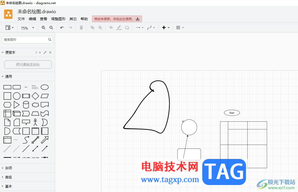The image size is (298, 192).
Task: Select the circle shape on canvas
Action: [x=189, y=127]
